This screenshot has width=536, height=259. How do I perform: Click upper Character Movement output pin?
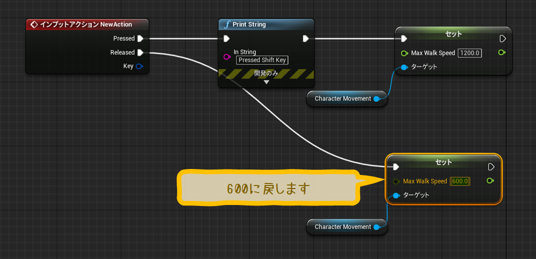coord(376,99)
